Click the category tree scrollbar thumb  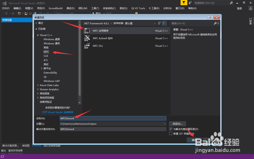point(80,60)
